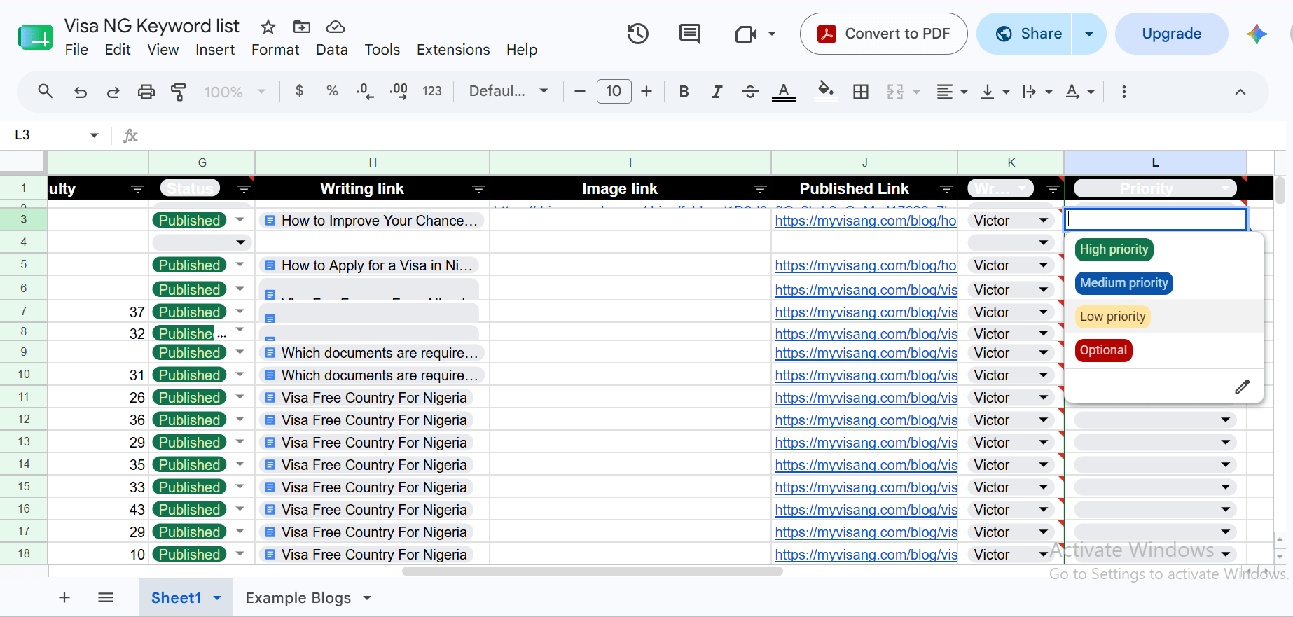Open the zoom level dropdown
The height and width of the screenshot is (617, 1293).
pos(235,92)
